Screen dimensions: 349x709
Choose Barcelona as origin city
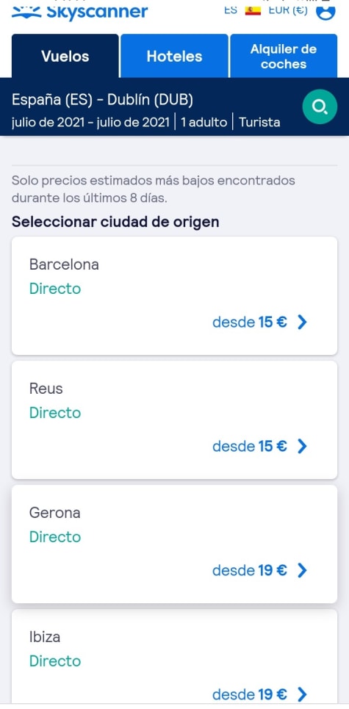tap(175, 295)
